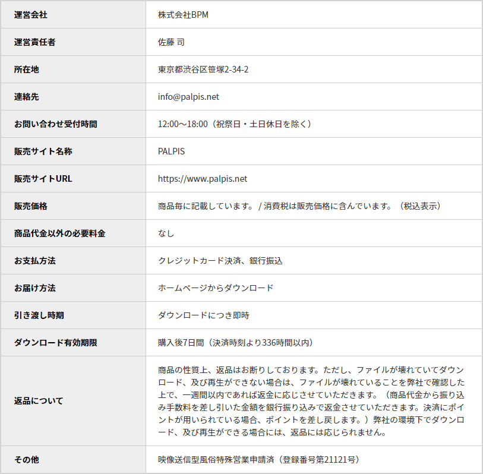Click the 返品について label cell
Viewport: 483px width, 474px height.
[39, 401]
